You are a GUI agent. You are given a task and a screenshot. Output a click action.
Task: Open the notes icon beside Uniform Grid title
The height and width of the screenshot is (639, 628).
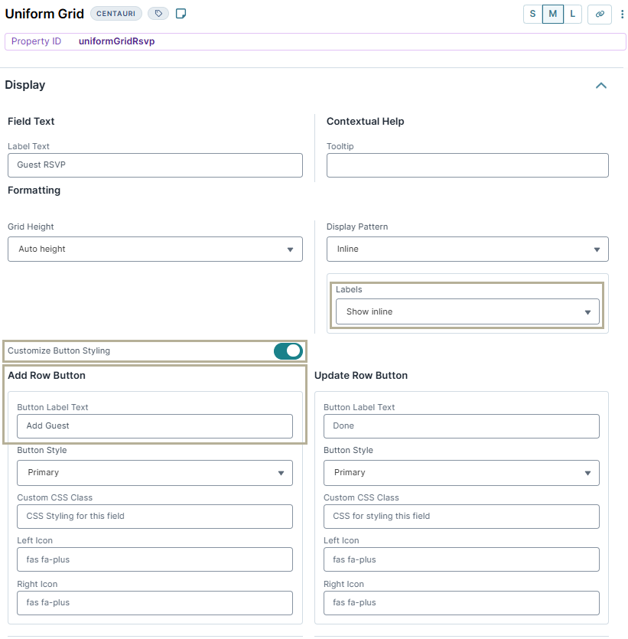pyautogui.click(x=181, y=14)
